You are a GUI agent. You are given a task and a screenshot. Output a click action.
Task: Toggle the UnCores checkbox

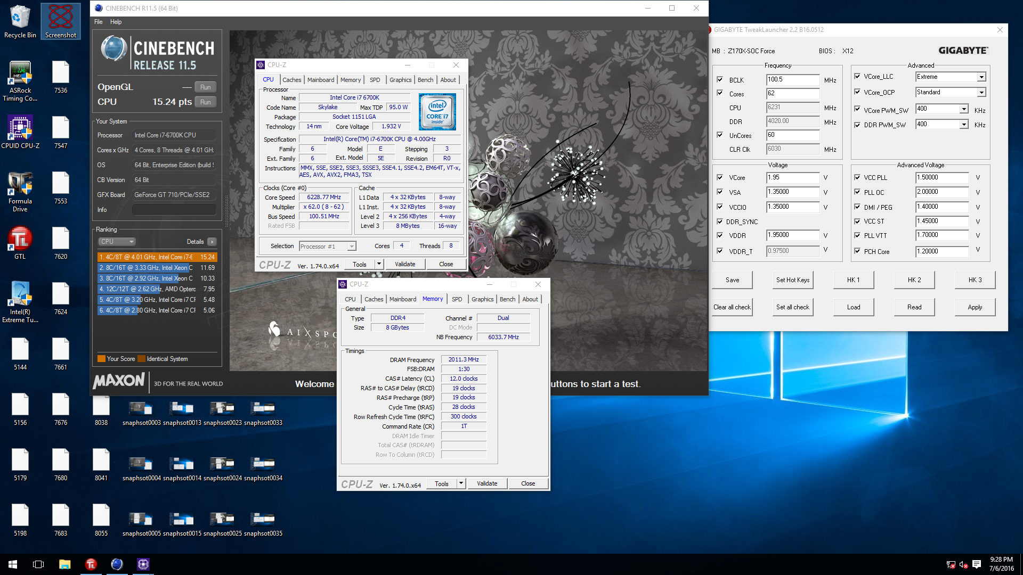point(720,135)
